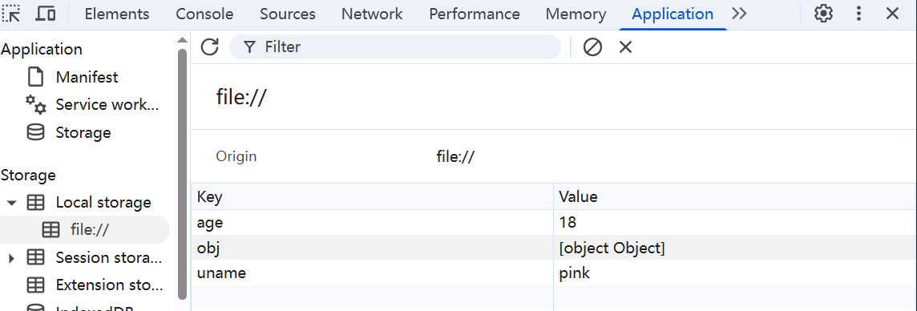The image size is (917, 311).
Task: Open Service workers in the sidebar
Action: 107,105
